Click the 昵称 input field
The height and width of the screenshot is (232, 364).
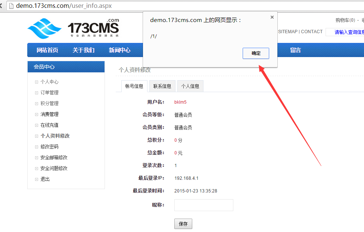pos(204,205)
